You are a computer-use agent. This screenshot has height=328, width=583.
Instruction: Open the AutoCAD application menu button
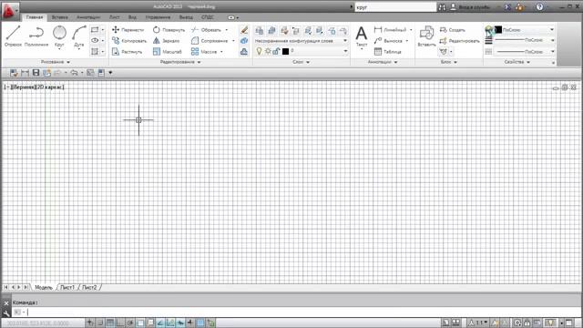(x=9, y=11)
